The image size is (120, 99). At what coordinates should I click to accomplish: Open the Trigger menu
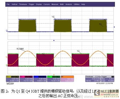click(x=31, y=4)
